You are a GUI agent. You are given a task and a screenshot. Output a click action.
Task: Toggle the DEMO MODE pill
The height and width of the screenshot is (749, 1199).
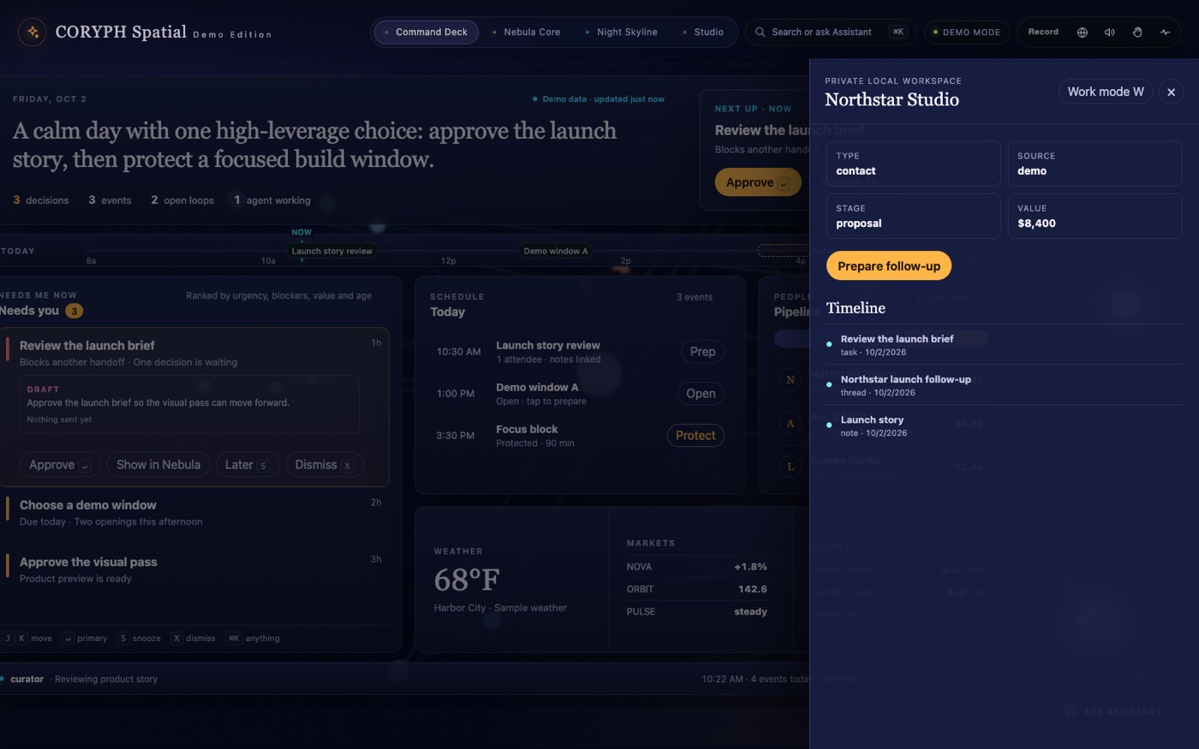pos(966,33)
